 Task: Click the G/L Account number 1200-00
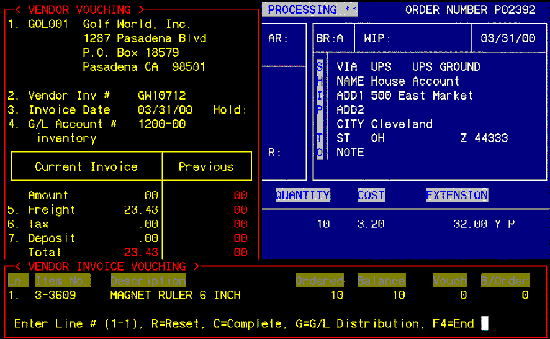[161, 124]
